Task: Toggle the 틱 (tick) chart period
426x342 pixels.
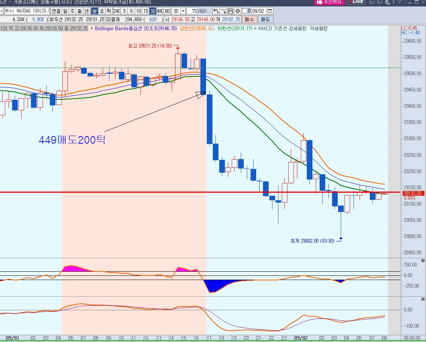Action: click(109, 11)
